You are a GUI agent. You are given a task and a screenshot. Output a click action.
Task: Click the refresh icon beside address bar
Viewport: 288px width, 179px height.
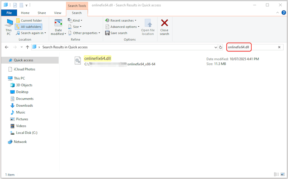click(221, 47)
